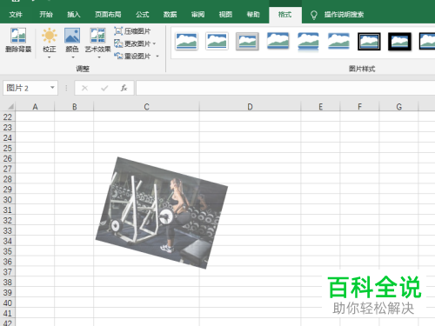Click the lightbulb icon beside search
This screenshot has width=435, height=326.
(314, 15)
